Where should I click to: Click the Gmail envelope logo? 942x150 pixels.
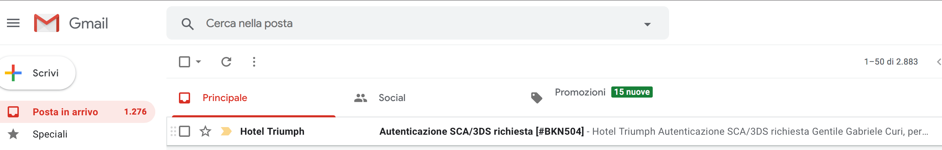click(46, 23)
